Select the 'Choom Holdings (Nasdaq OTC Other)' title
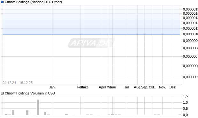The image size is (198, 118). point(33,2)
